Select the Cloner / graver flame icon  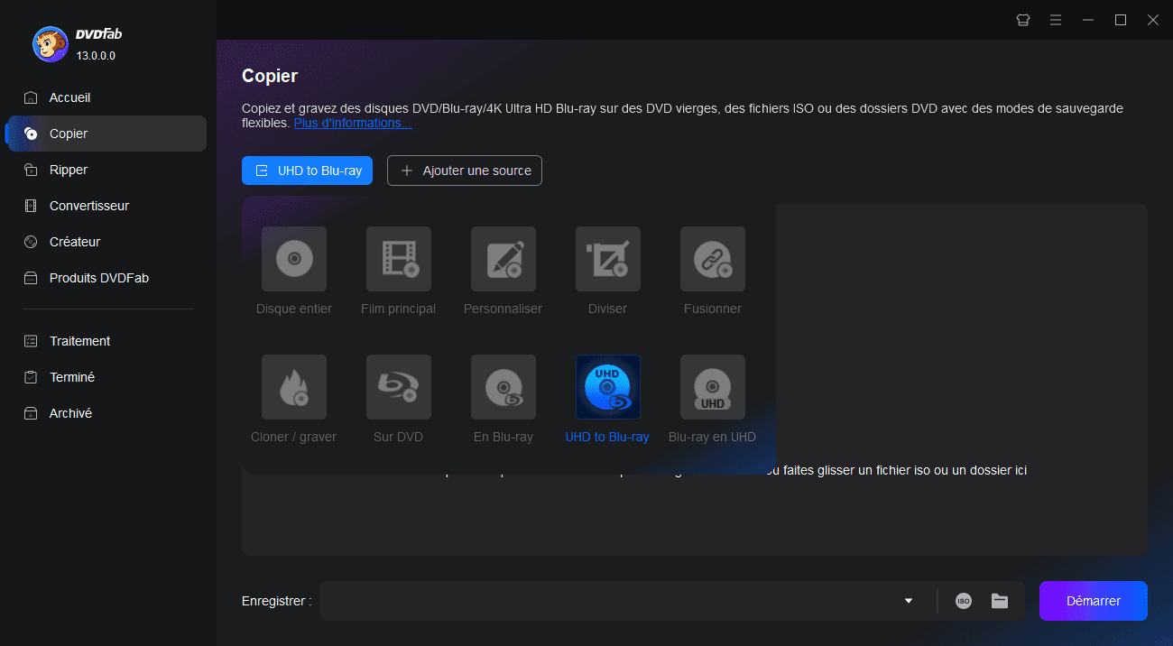point(294,387)
